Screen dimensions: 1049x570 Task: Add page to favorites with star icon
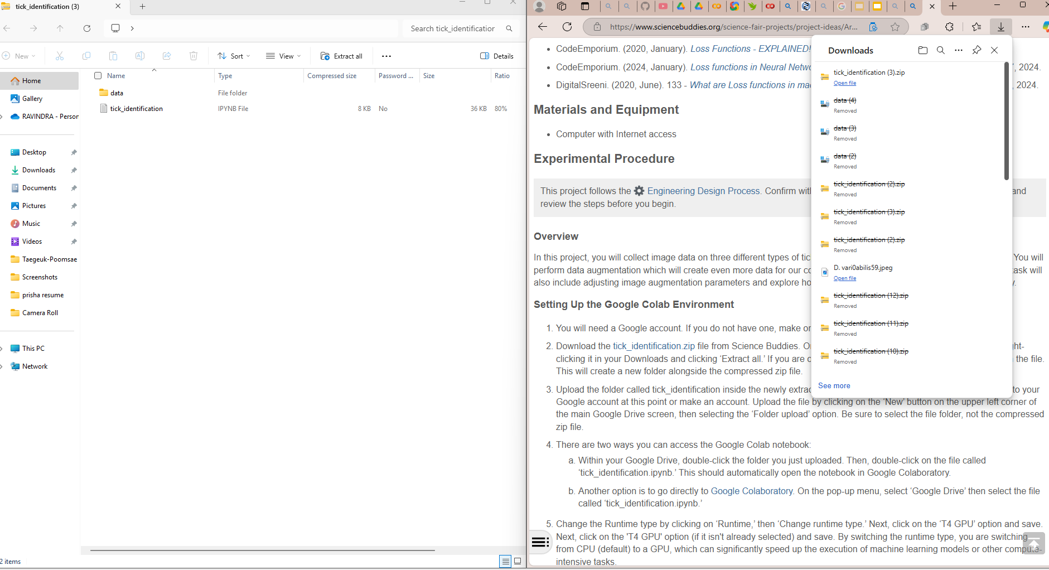click(x=895, y=27)
